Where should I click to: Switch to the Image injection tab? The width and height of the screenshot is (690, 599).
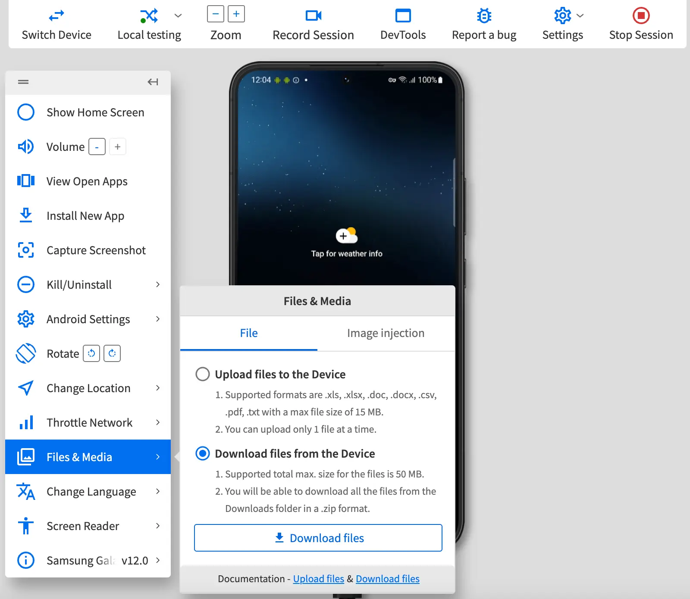click(386, 333)
